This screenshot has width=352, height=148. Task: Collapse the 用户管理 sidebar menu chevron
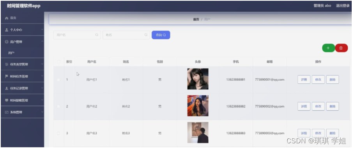[42, 42]
